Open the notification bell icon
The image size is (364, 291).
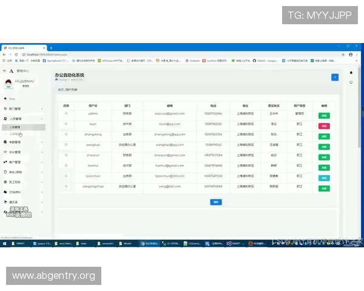(x=351, y=72)
